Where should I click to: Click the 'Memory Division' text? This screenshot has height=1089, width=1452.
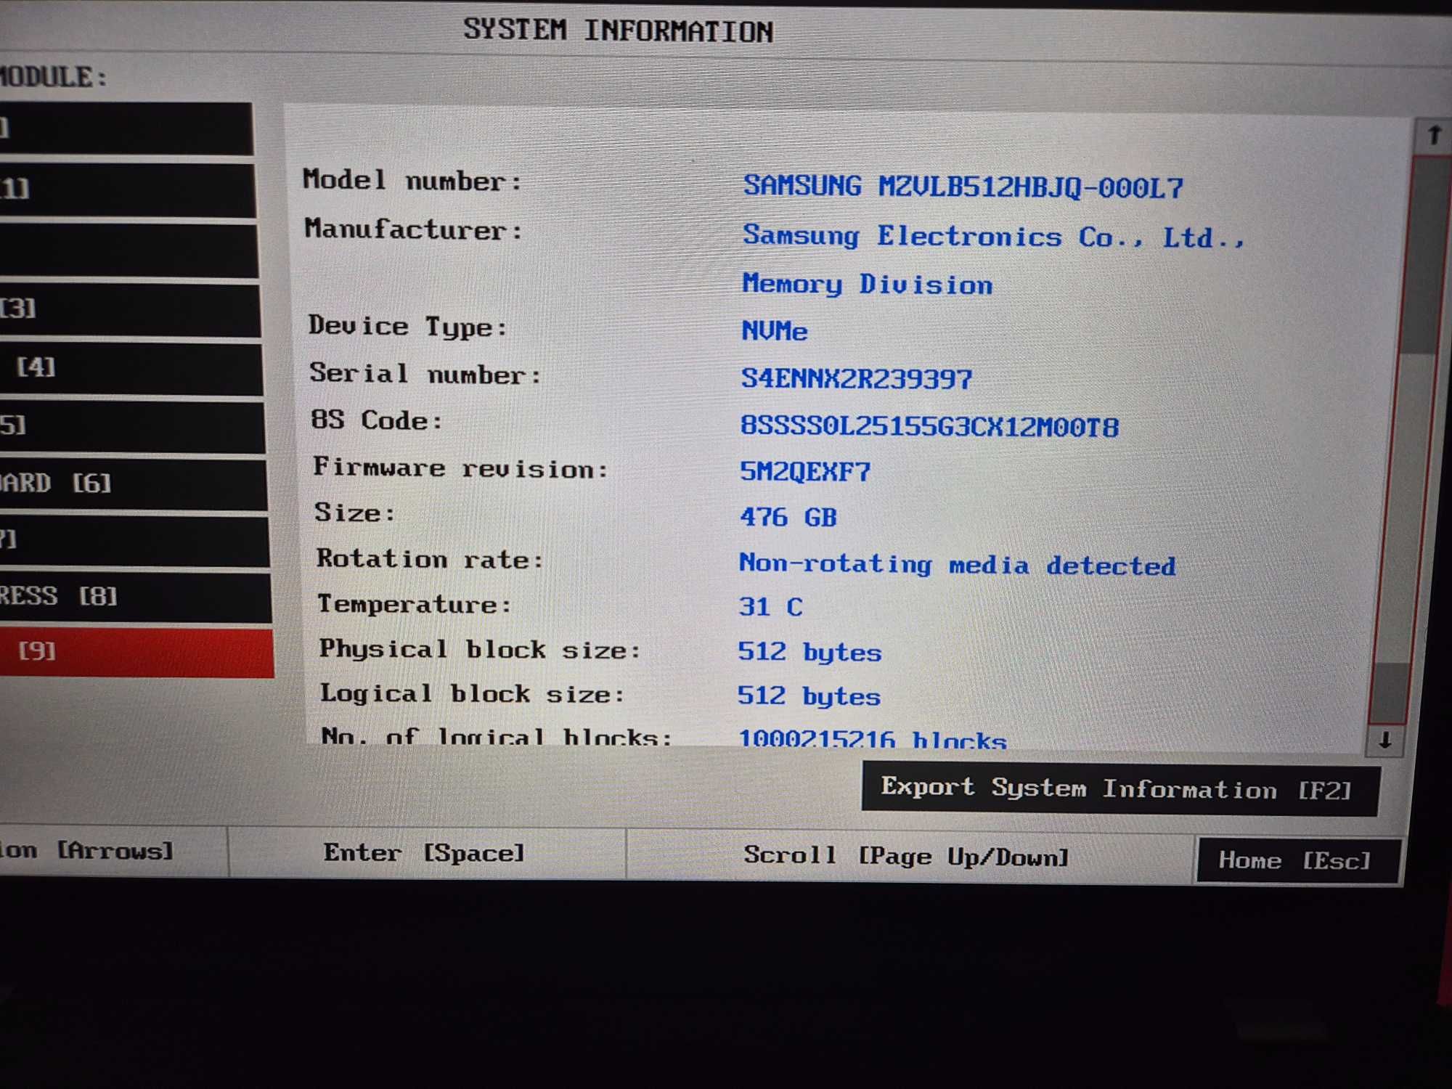tap(867, 284)
